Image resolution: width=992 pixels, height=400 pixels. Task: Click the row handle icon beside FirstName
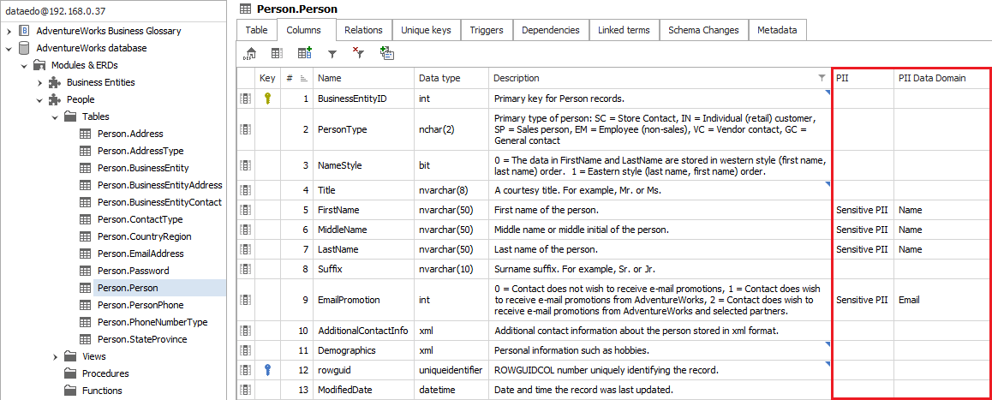(x=246, y=210)
